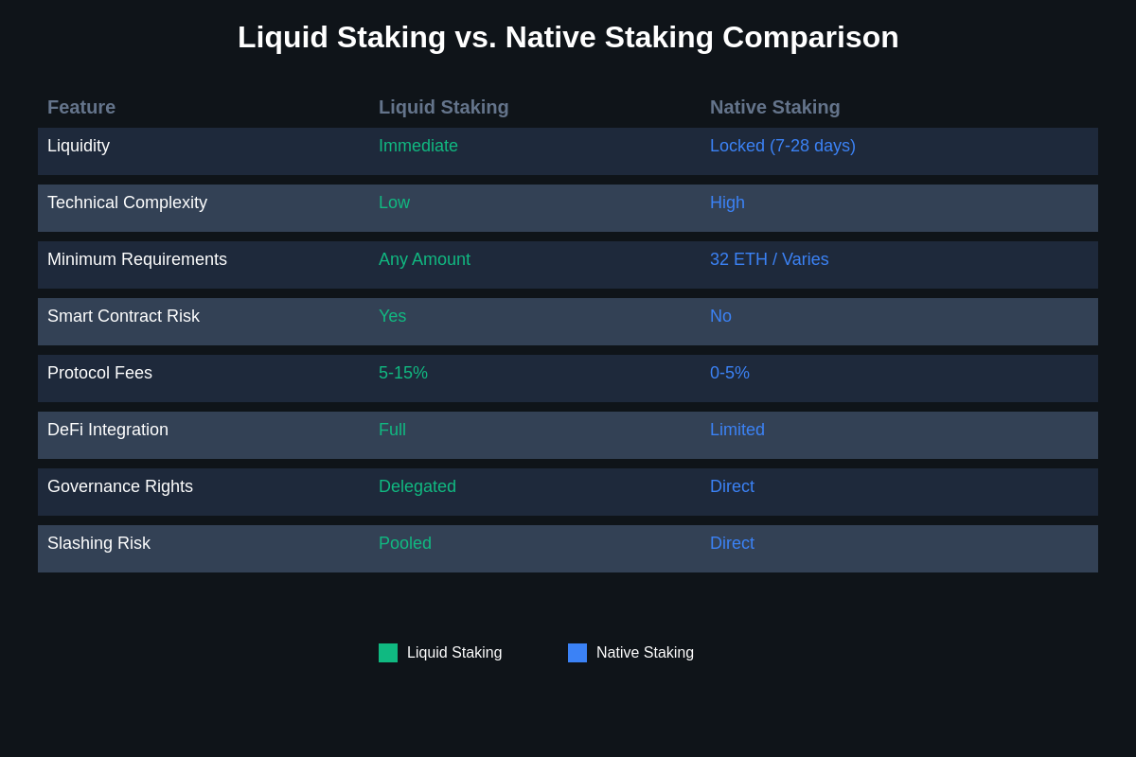Select the Liquidity row label
1136x757 pixels.
click(79, 146)
